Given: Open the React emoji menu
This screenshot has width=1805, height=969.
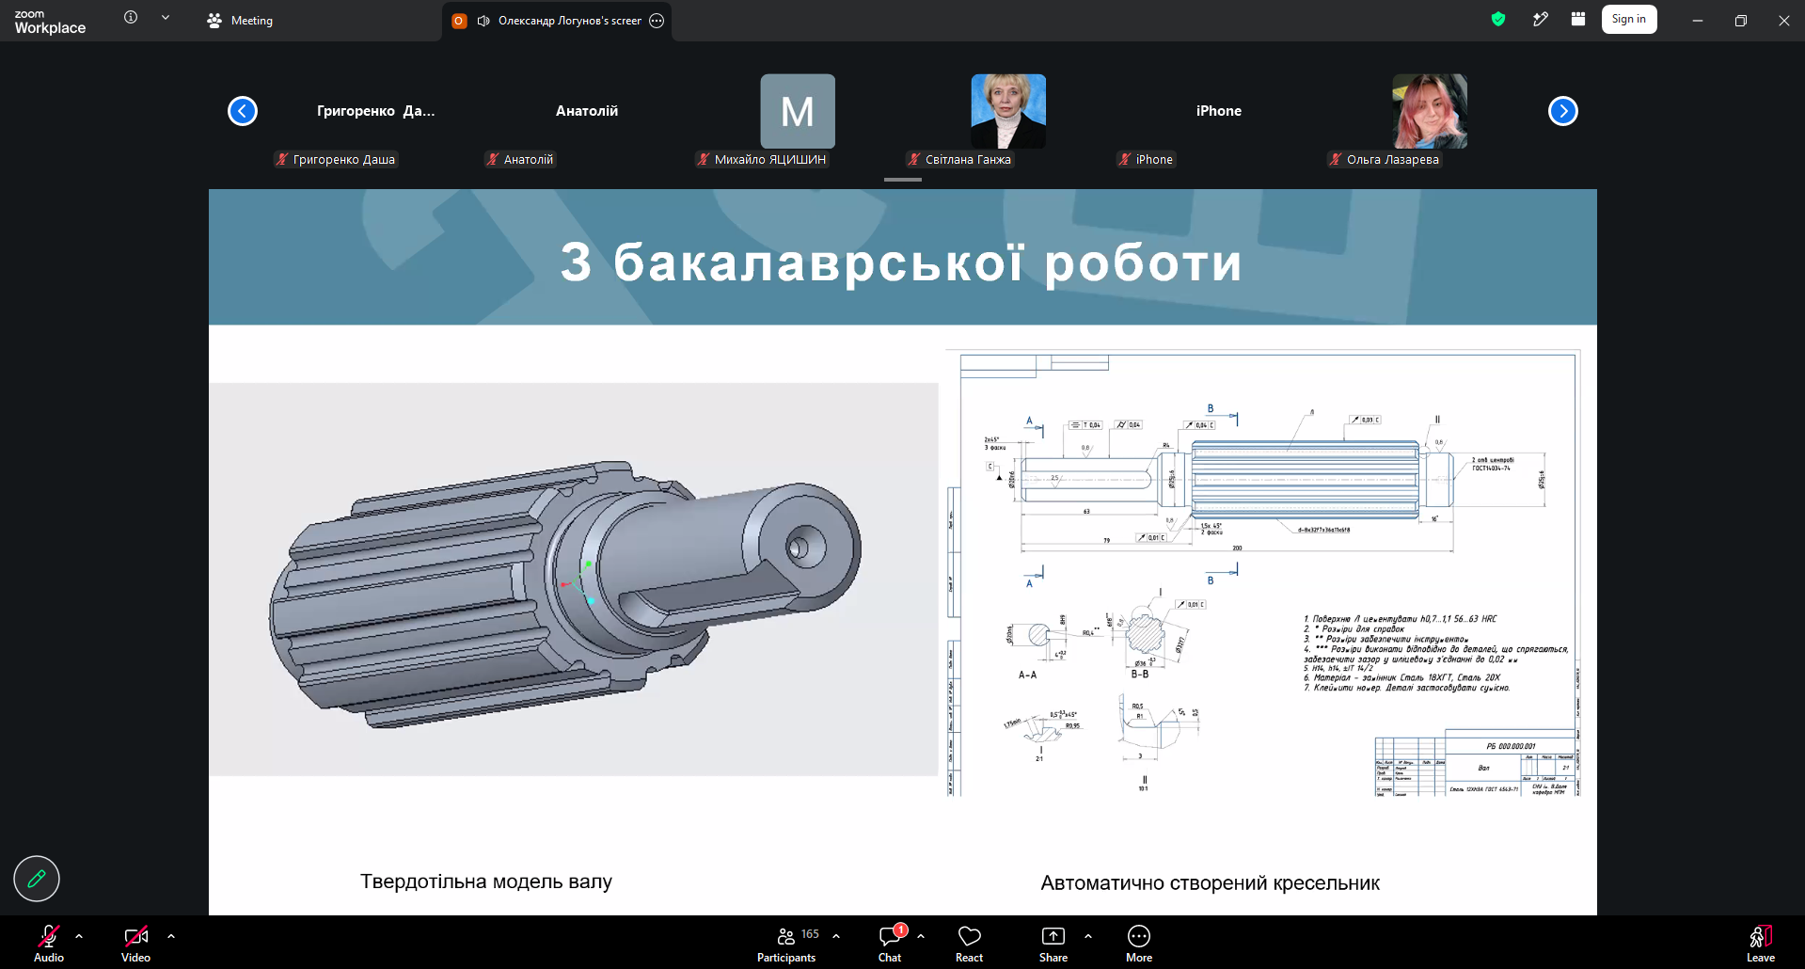Looking at the screenshot, I should 969,943.
